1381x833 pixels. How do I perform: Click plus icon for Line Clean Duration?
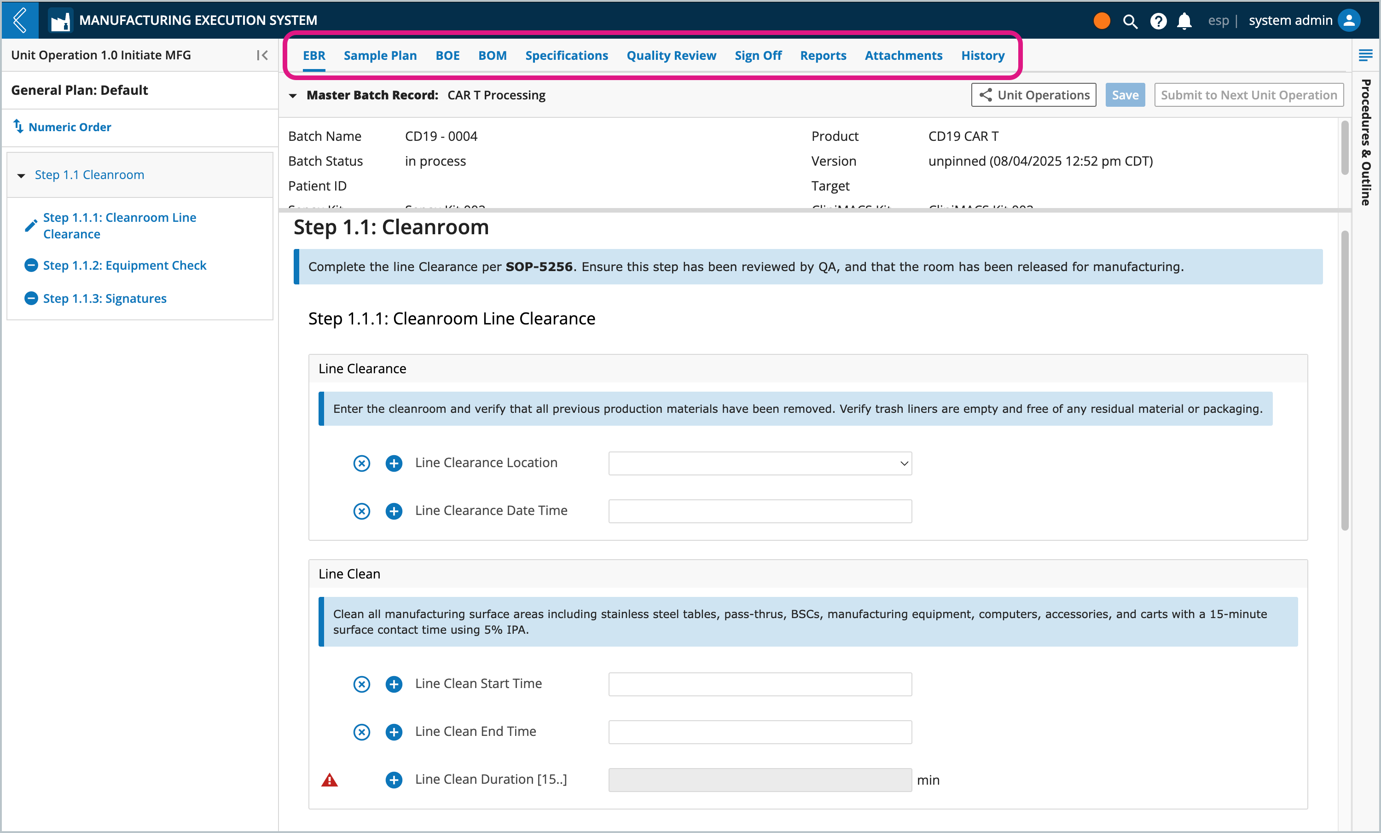pyautogui.click(x=394, y=780)
